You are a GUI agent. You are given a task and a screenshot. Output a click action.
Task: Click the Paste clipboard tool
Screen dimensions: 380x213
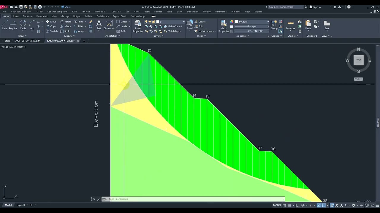click(x=308, y=25)
